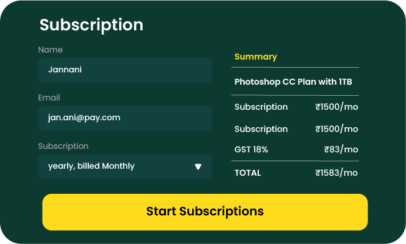Select Photoshop CC Plan with 1TB text

point(293,82)
